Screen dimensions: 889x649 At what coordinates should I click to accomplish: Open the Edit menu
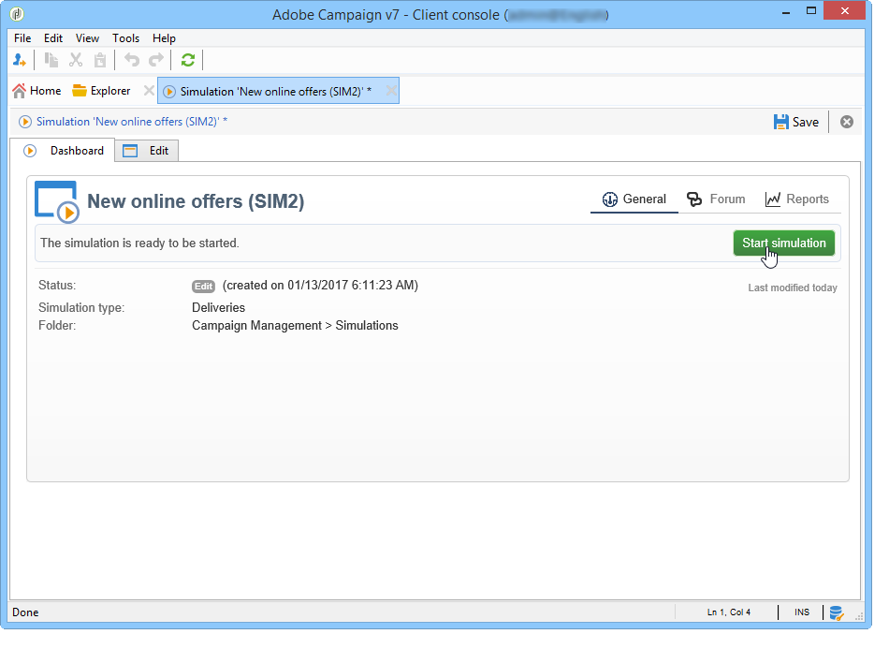coord(53,38)
